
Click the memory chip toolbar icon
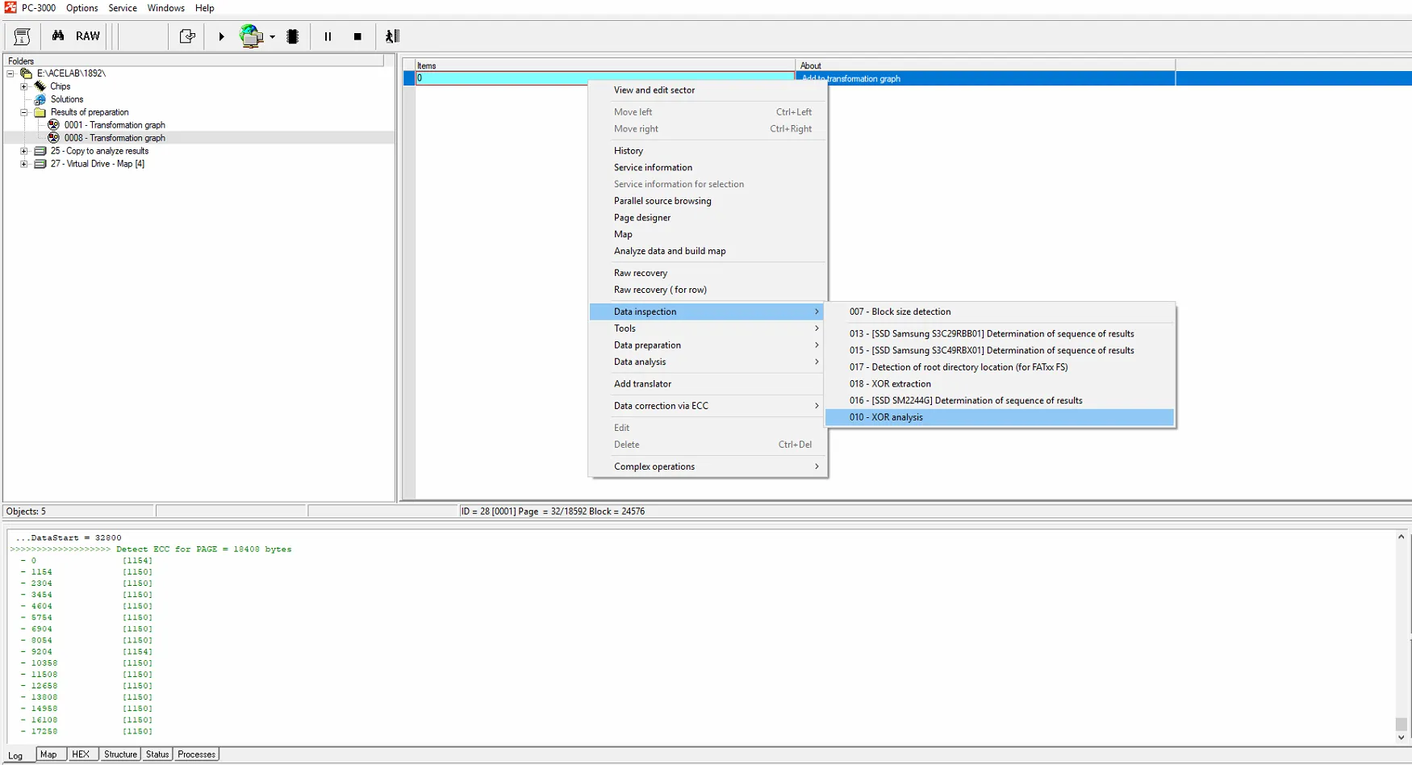click(293, 36)
